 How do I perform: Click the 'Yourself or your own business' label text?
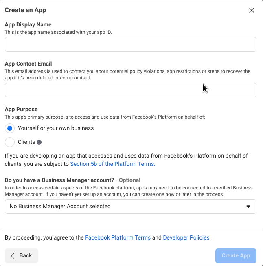pyautogui.click(x=56, y=128)
